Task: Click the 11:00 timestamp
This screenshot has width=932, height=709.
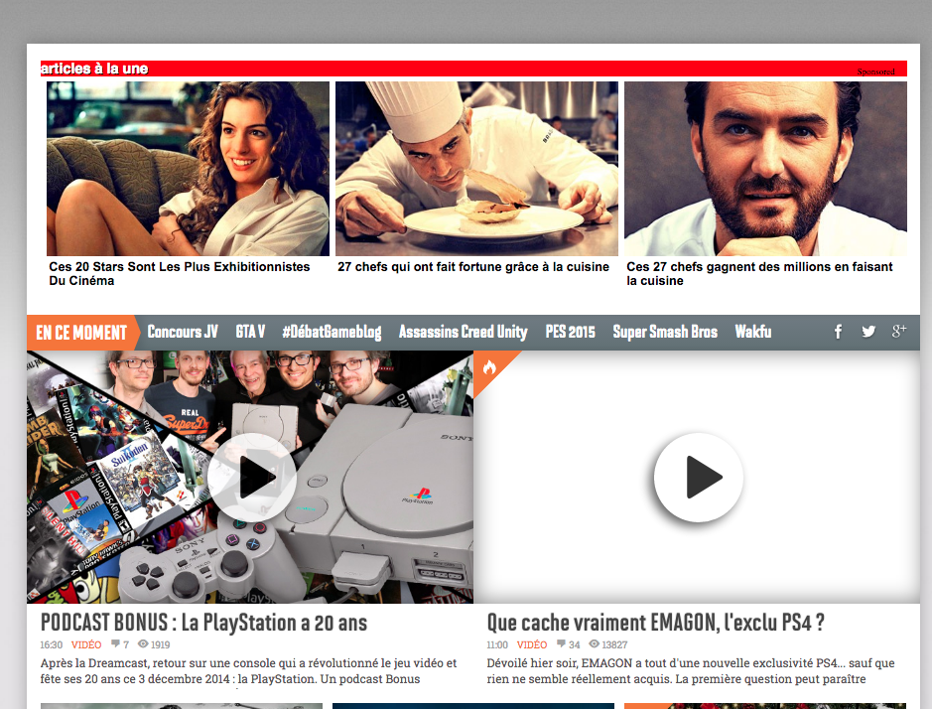Action: [497, 644]
